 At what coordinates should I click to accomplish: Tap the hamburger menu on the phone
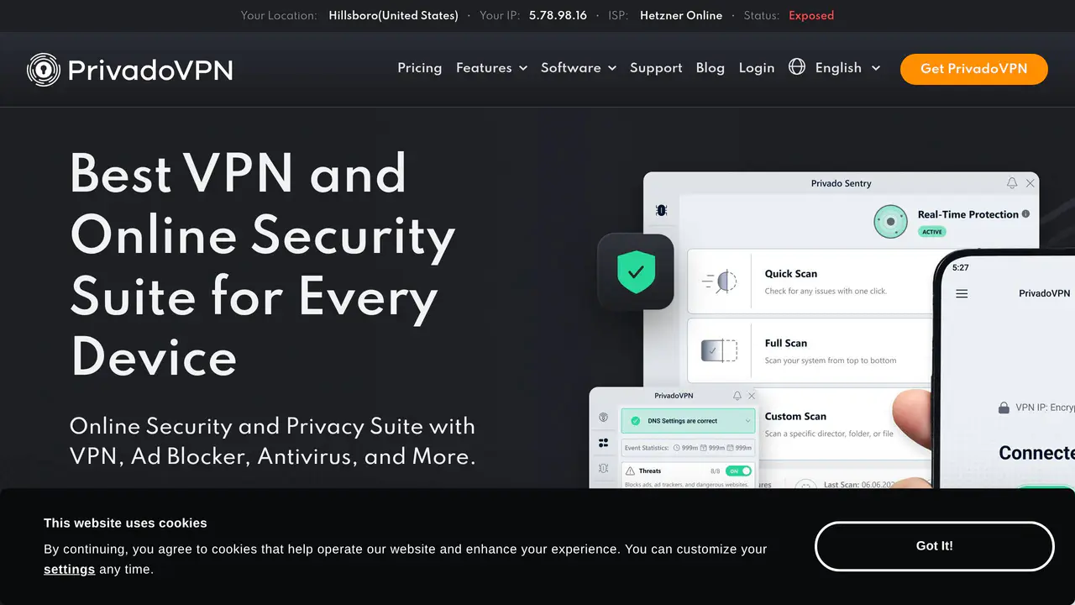pyautogui.click(x=962, y=294)
